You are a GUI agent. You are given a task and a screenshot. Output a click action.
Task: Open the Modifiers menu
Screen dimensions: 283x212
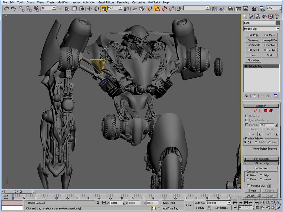[63, 2]
